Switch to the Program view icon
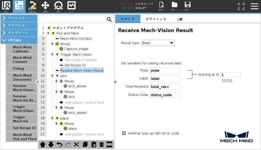Image resolution: width=261 pixels, height=150 pixels. pyautogui.click(x=19, y=6)
